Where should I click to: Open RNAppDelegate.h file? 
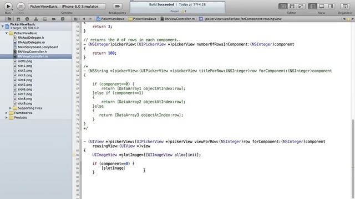coord(31,38)
